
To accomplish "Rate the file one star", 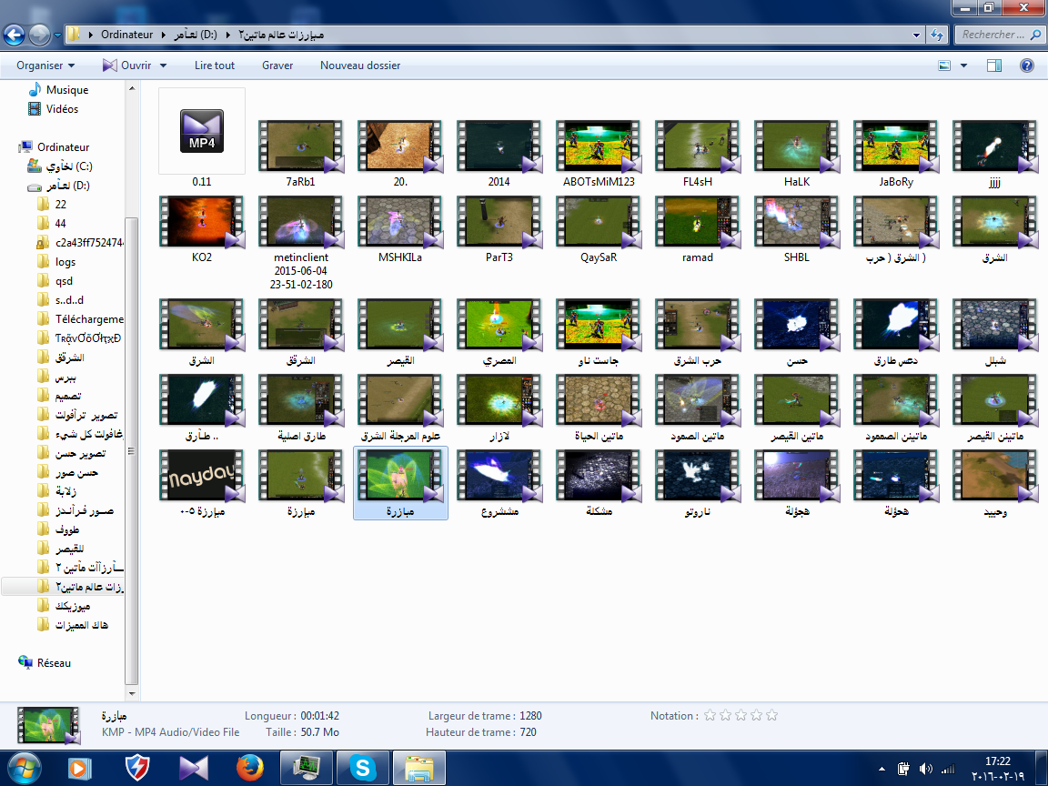I will click(710, 716).
